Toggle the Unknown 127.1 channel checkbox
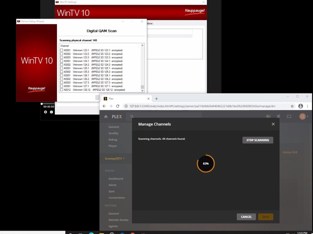This screenshot has height=234, width=313. [x=62, y=86]
